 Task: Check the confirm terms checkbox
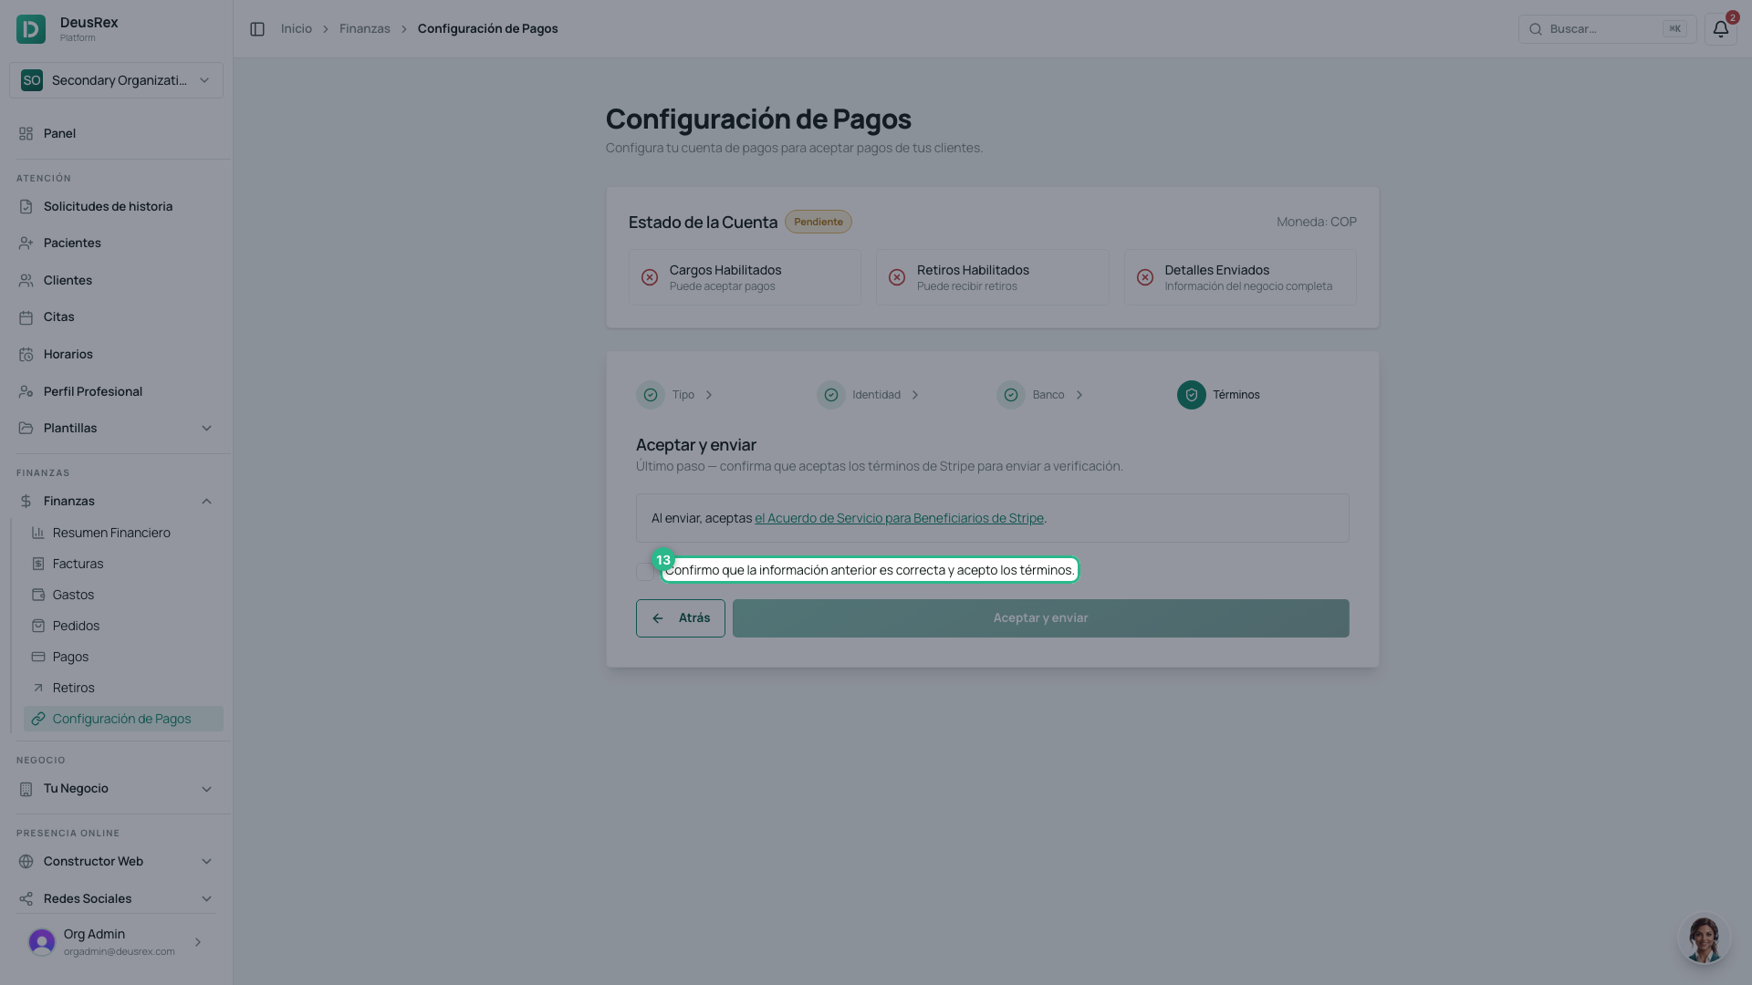644,571
